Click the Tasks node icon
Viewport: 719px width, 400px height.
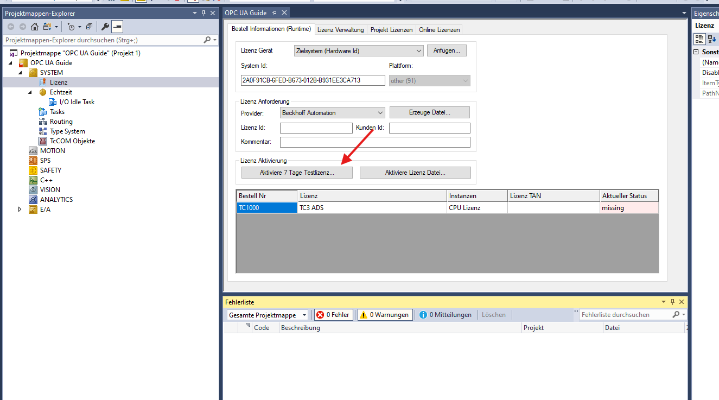pos(43,112)
